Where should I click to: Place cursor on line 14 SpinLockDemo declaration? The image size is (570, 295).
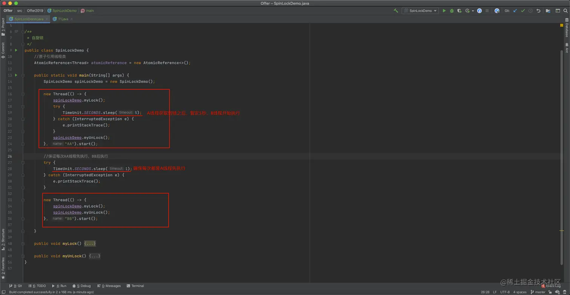[99, 81]
